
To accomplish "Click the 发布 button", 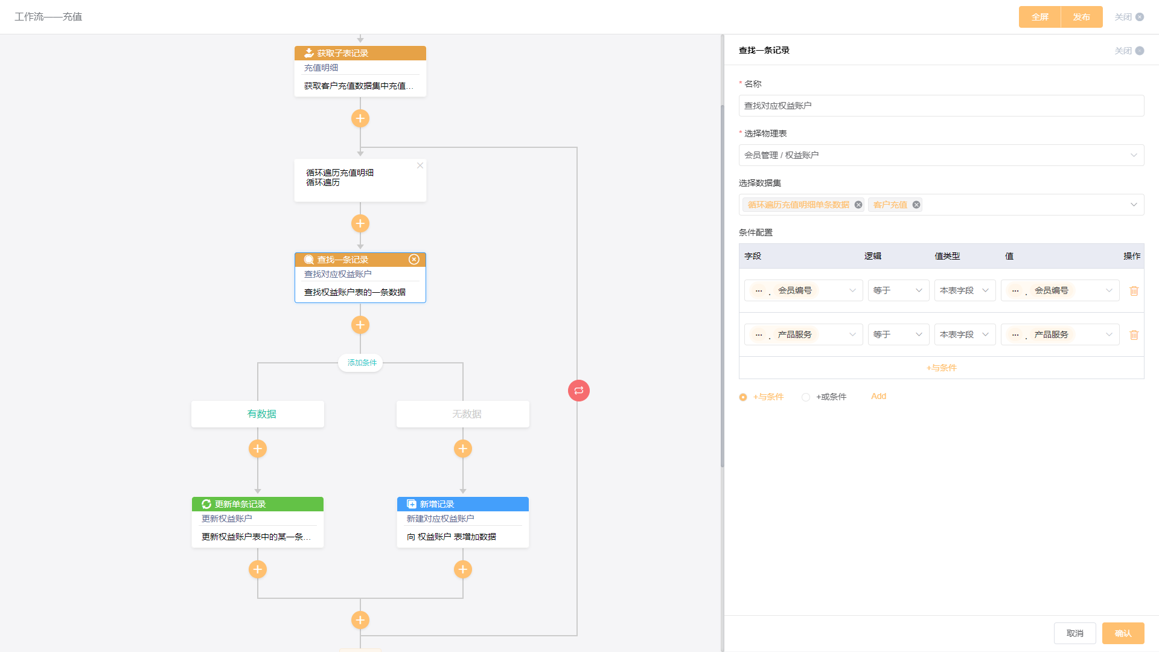I will [x=1082, y=17].
